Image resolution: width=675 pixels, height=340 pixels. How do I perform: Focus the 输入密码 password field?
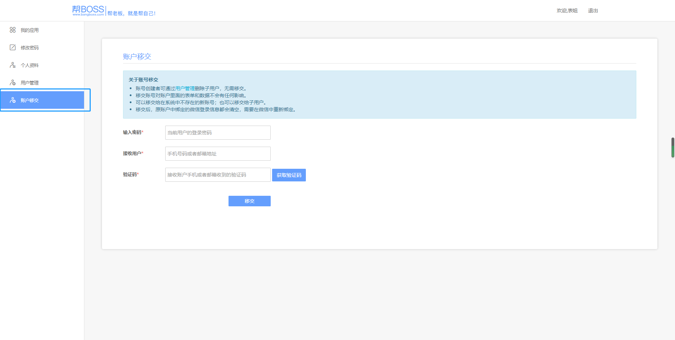tap(218, 133)
